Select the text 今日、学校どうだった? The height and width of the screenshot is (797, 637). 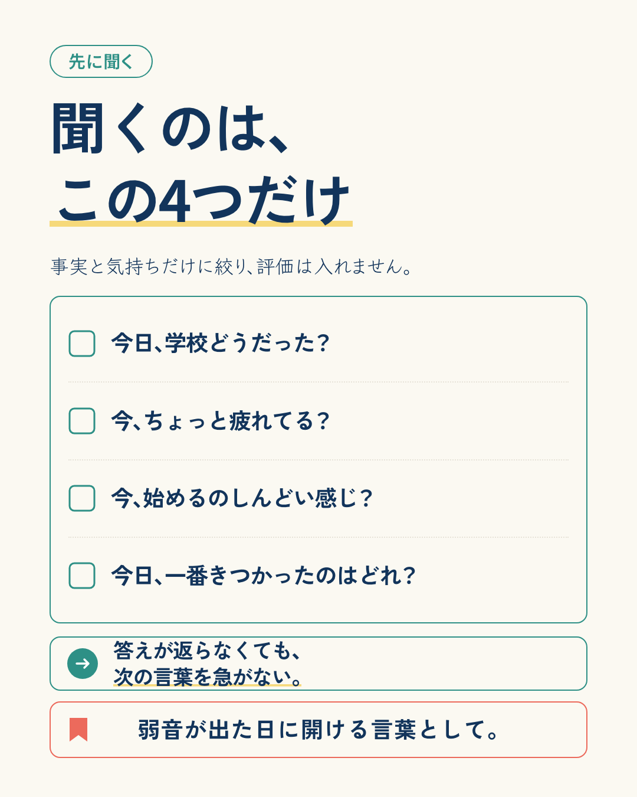click(x=220, y=343)
